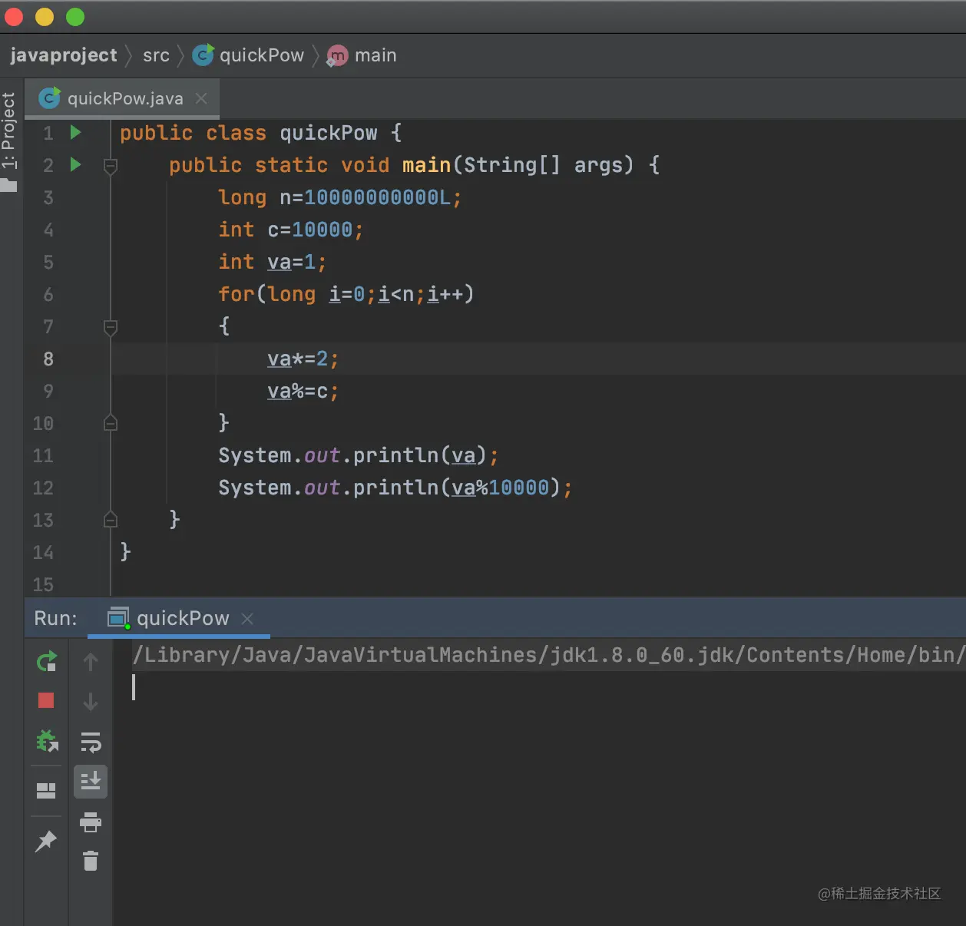Click up stack trace arrow

pos(91,661)
